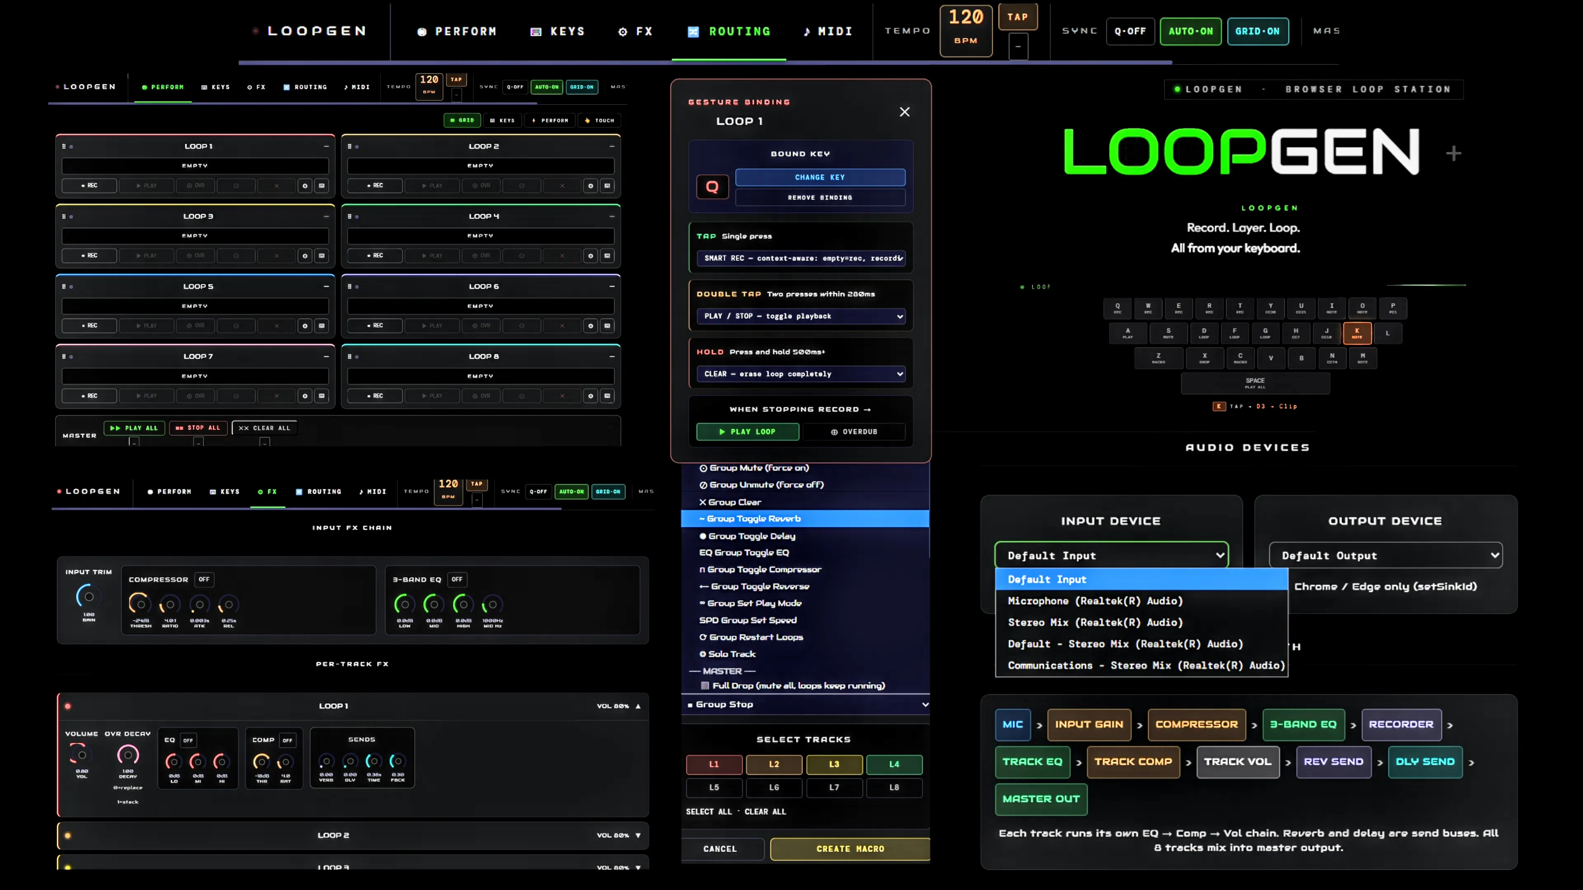Image resolution: width=1583 pixels, height=890 pixels.
Task: Collapse Loop 1 per-track FX section arrow
Action: [638, 706]
